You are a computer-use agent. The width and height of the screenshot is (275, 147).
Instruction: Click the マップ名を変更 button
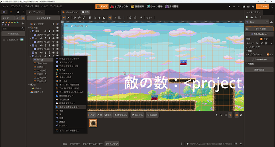point(43,18)
